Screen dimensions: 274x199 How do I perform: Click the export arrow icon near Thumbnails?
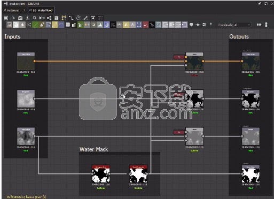click(x=211, y=25)
